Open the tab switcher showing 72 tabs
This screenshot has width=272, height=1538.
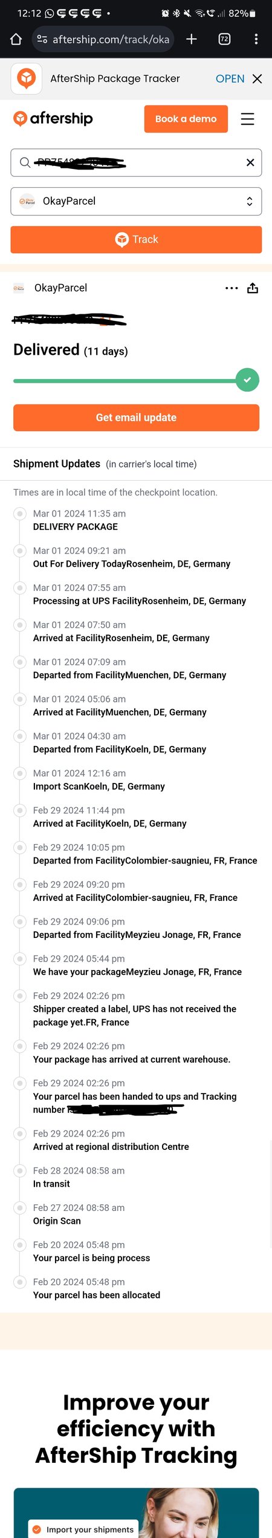click(x=224, y=39)
